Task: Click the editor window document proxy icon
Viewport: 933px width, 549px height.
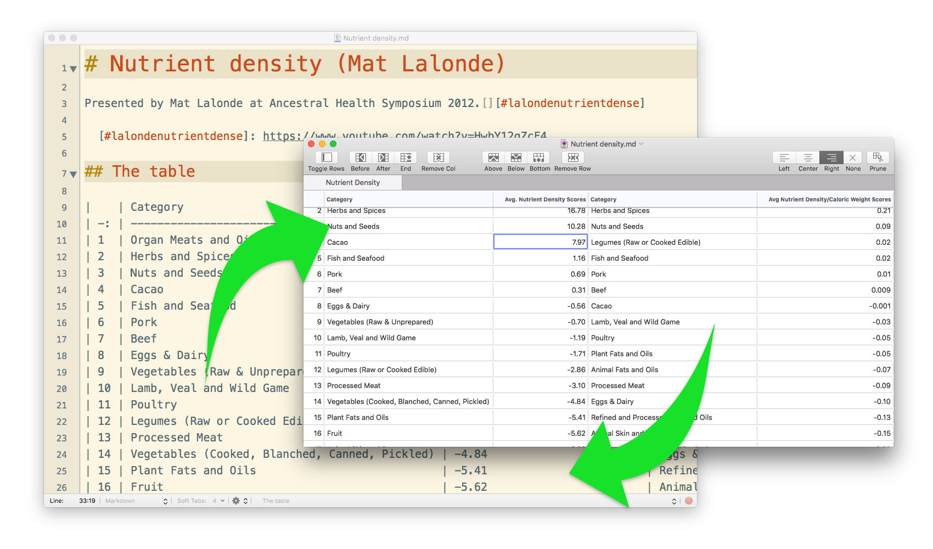Action: point(338,38)
